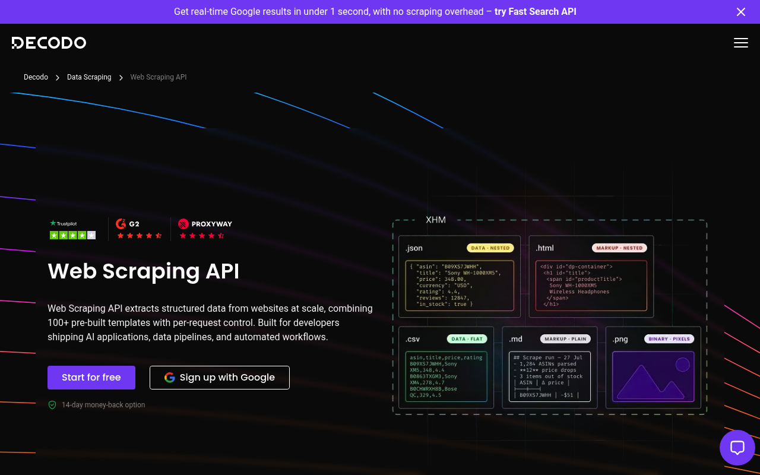Click the DATA · FLAT badge
760x475 pixels.
[x=467, y=339]
